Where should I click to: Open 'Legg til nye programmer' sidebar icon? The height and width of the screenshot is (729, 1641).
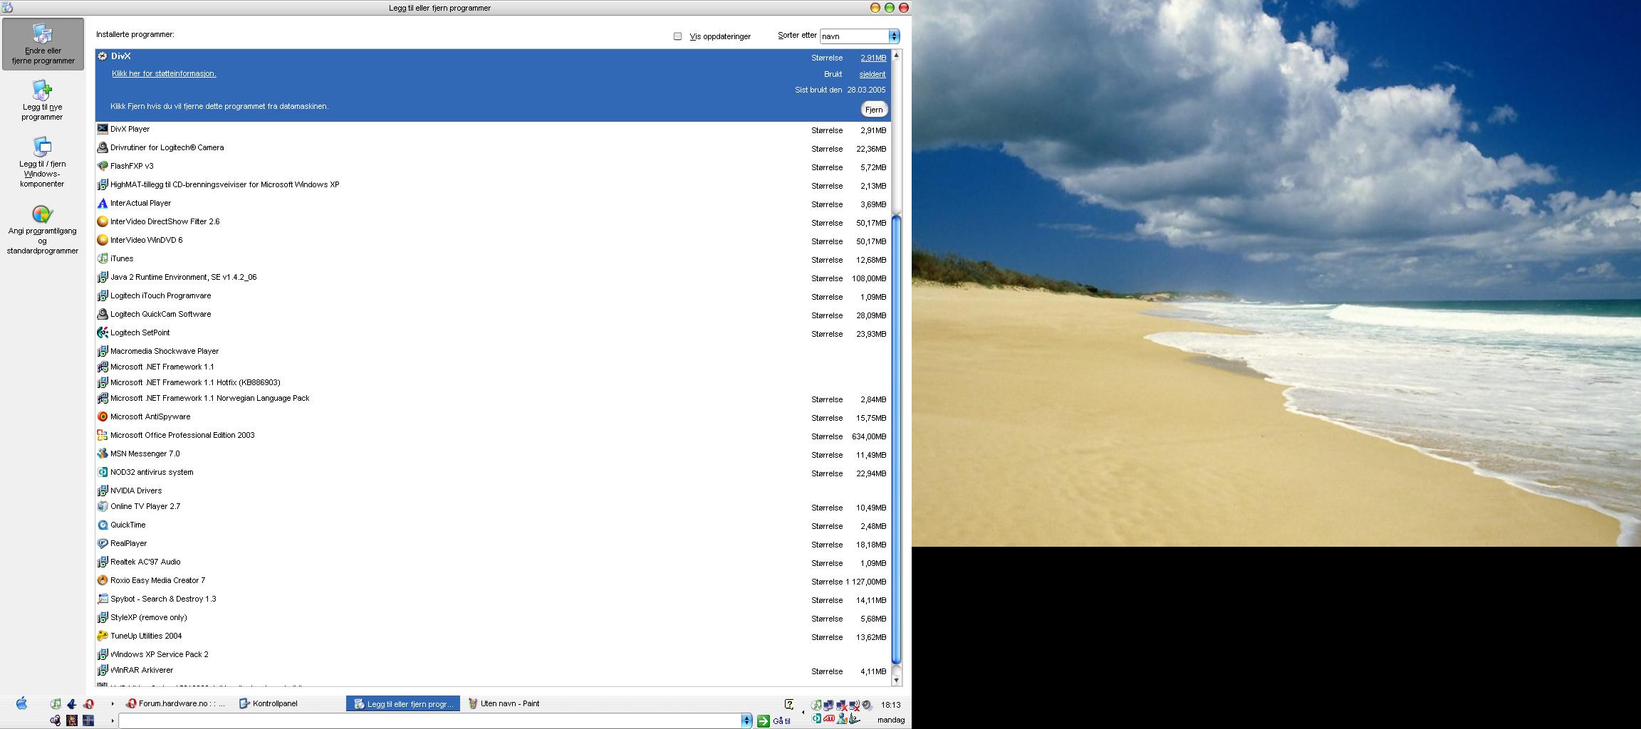pyautogui.click(x=42, y=100)
